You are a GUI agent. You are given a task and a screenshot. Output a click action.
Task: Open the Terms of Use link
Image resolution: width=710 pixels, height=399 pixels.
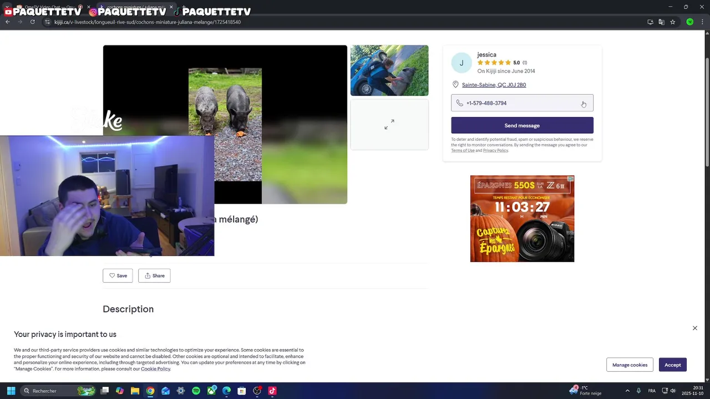click(463, 150)
